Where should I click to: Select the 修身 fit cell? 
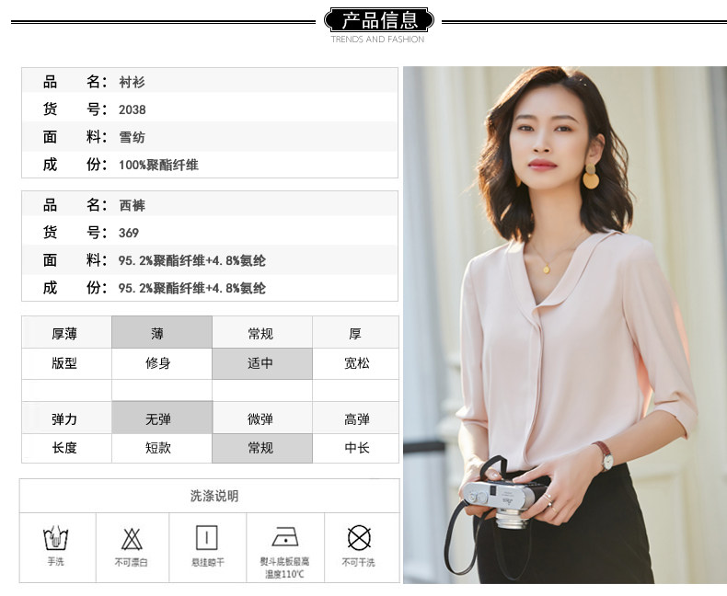(158, 363)
